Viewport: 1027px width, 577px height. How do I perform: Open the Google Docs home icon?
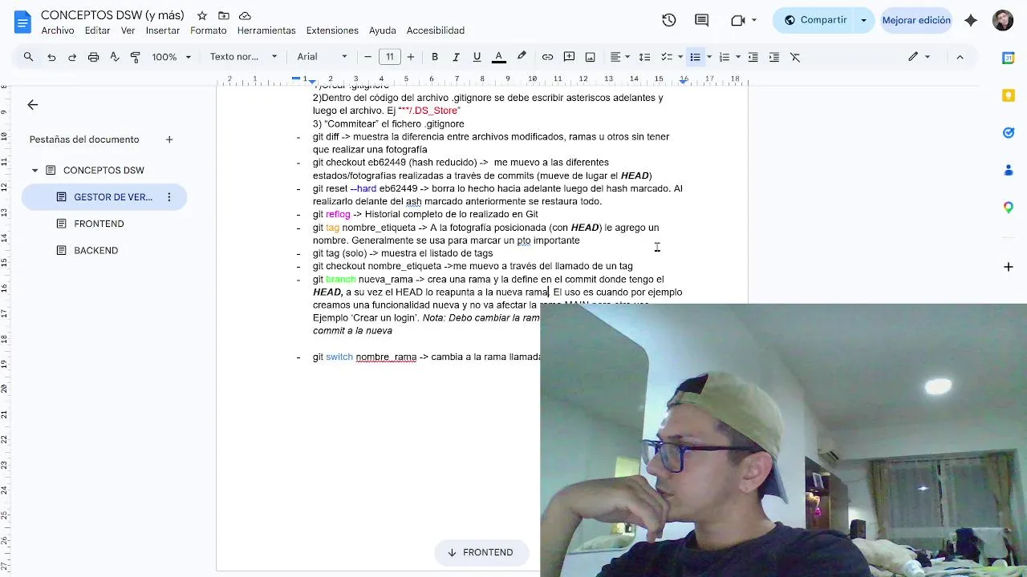click(22, 22)
